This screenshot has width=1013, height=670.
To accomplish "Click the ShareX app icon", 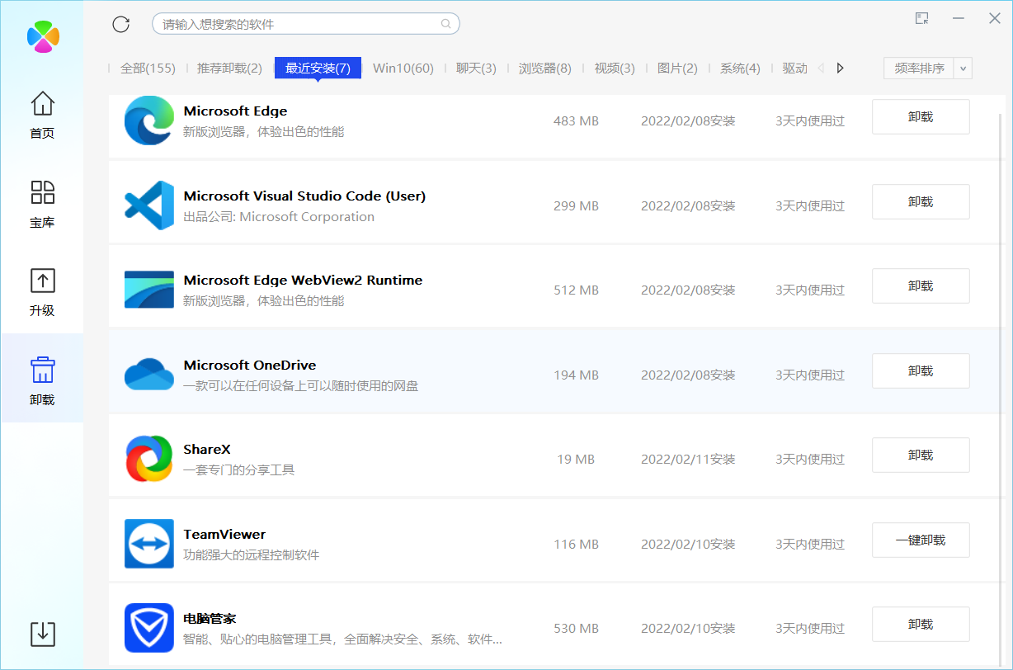I will point(149,459).
